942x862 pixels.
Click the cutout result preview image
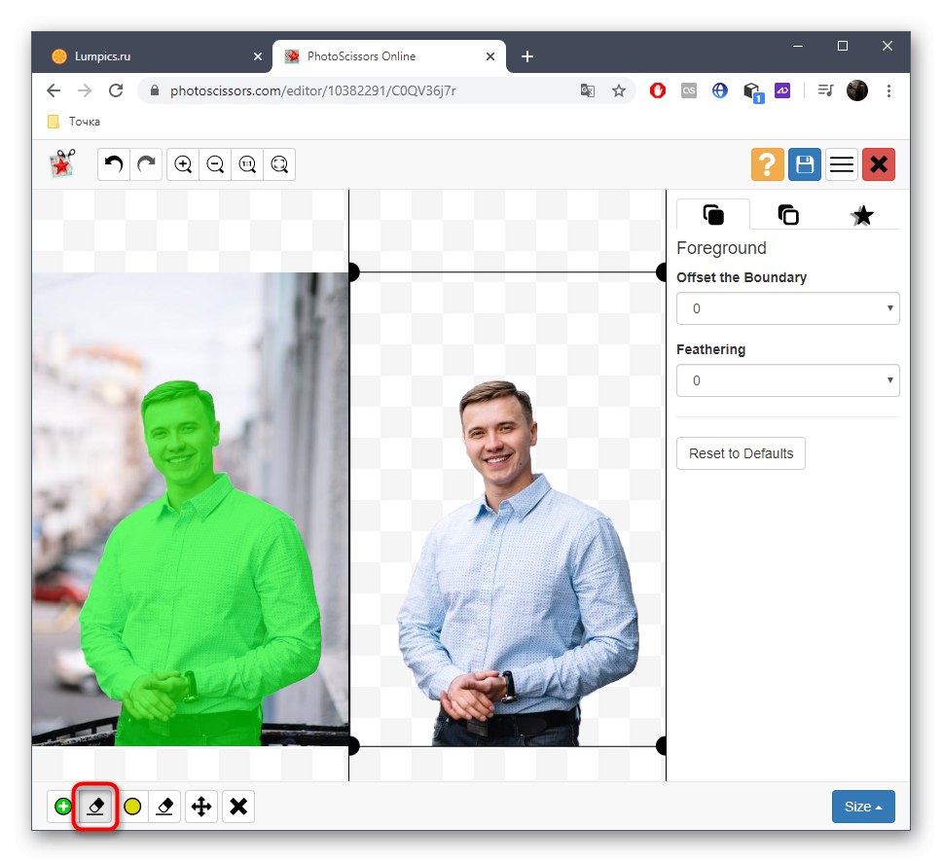pos(508,510)
